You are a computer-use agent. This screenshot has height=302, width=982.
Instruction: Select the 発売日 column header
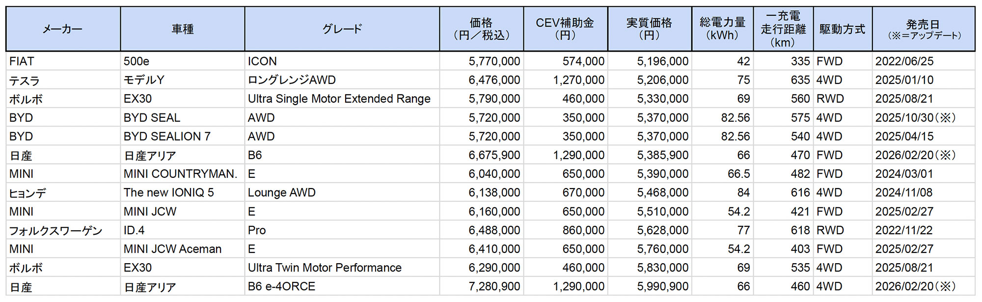coord(923,29)
